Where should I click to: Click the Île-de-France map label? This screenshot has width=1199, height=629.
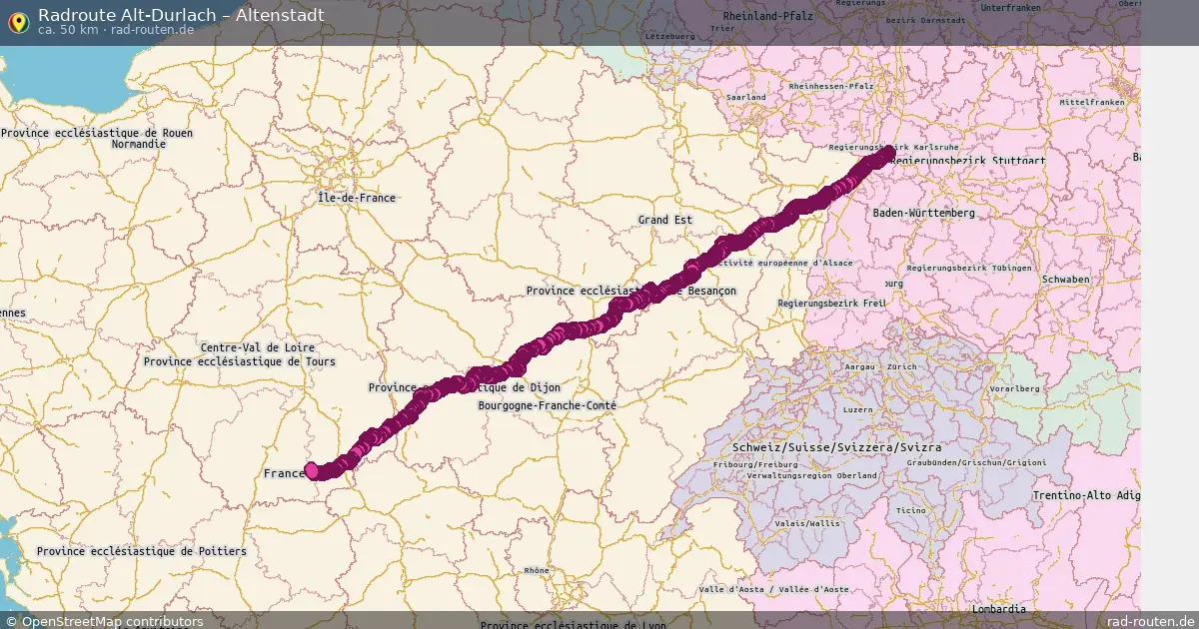pyautogui.click(x=357, y=198)
